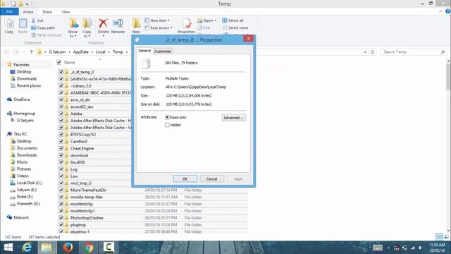Switch to the View ribbon tab
This screenshot has width=451, height=254.
click(x=66, y=12)
